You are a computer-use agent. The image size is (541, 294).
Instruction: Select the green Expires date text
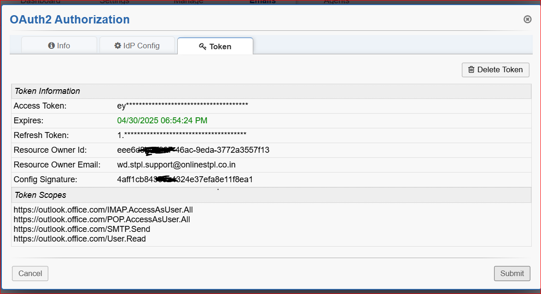pyautogui.click(x=162, y=121)
